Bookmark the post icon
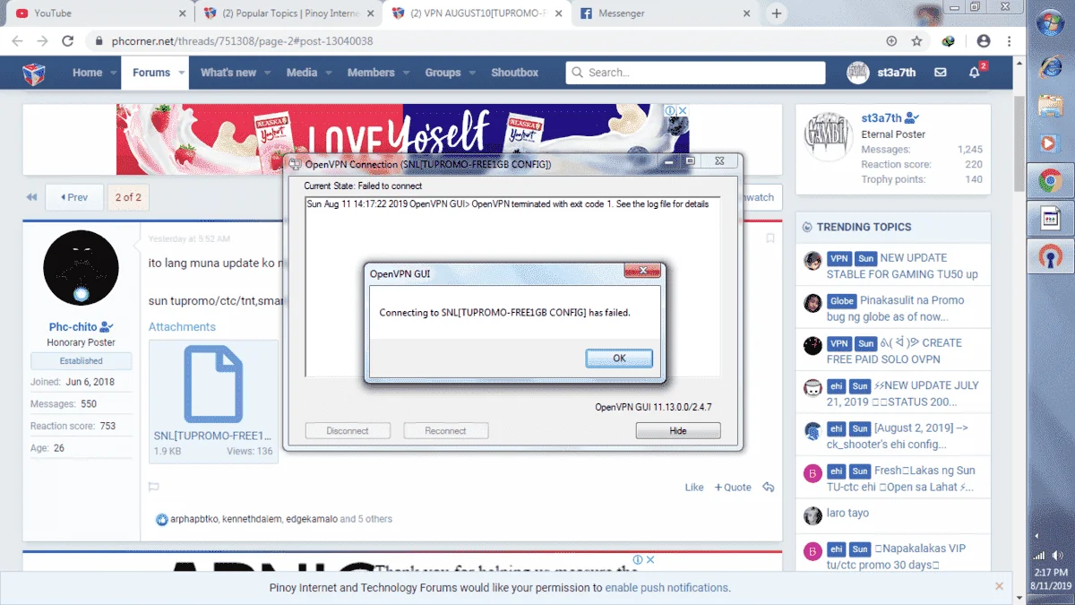This screenshot has width=1075, height=605. coord(770,238)
